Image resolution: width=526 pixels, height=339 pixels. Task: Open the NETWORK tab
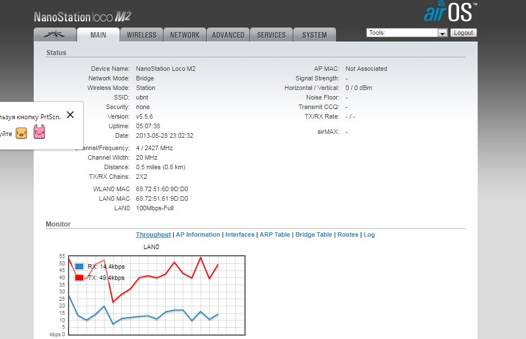(185, 35)
